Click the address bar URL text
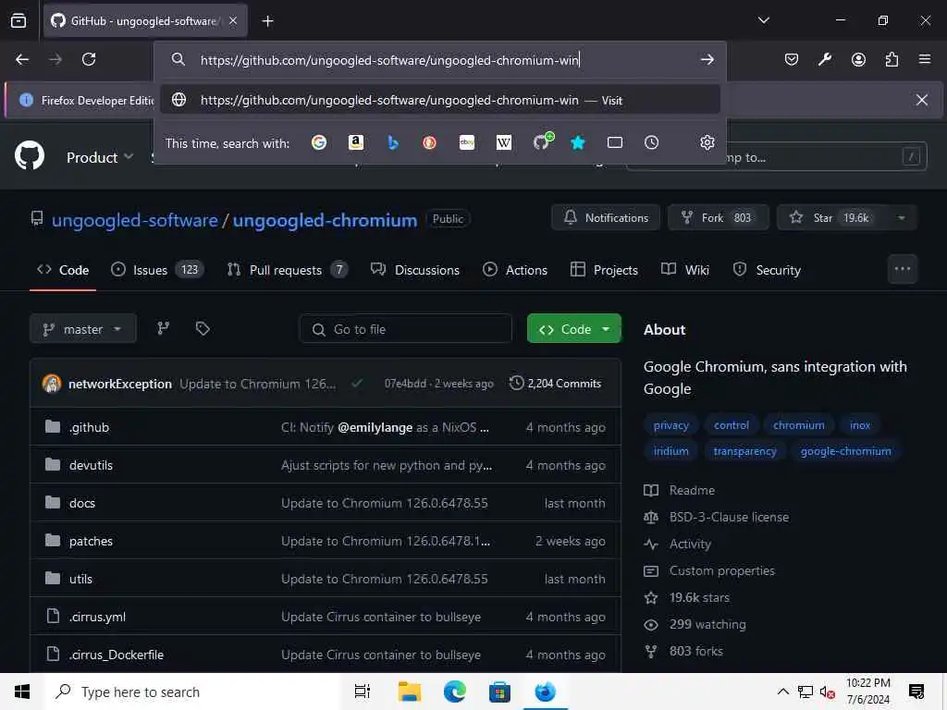Screen dimensions: 947x710 pos(389,60)
